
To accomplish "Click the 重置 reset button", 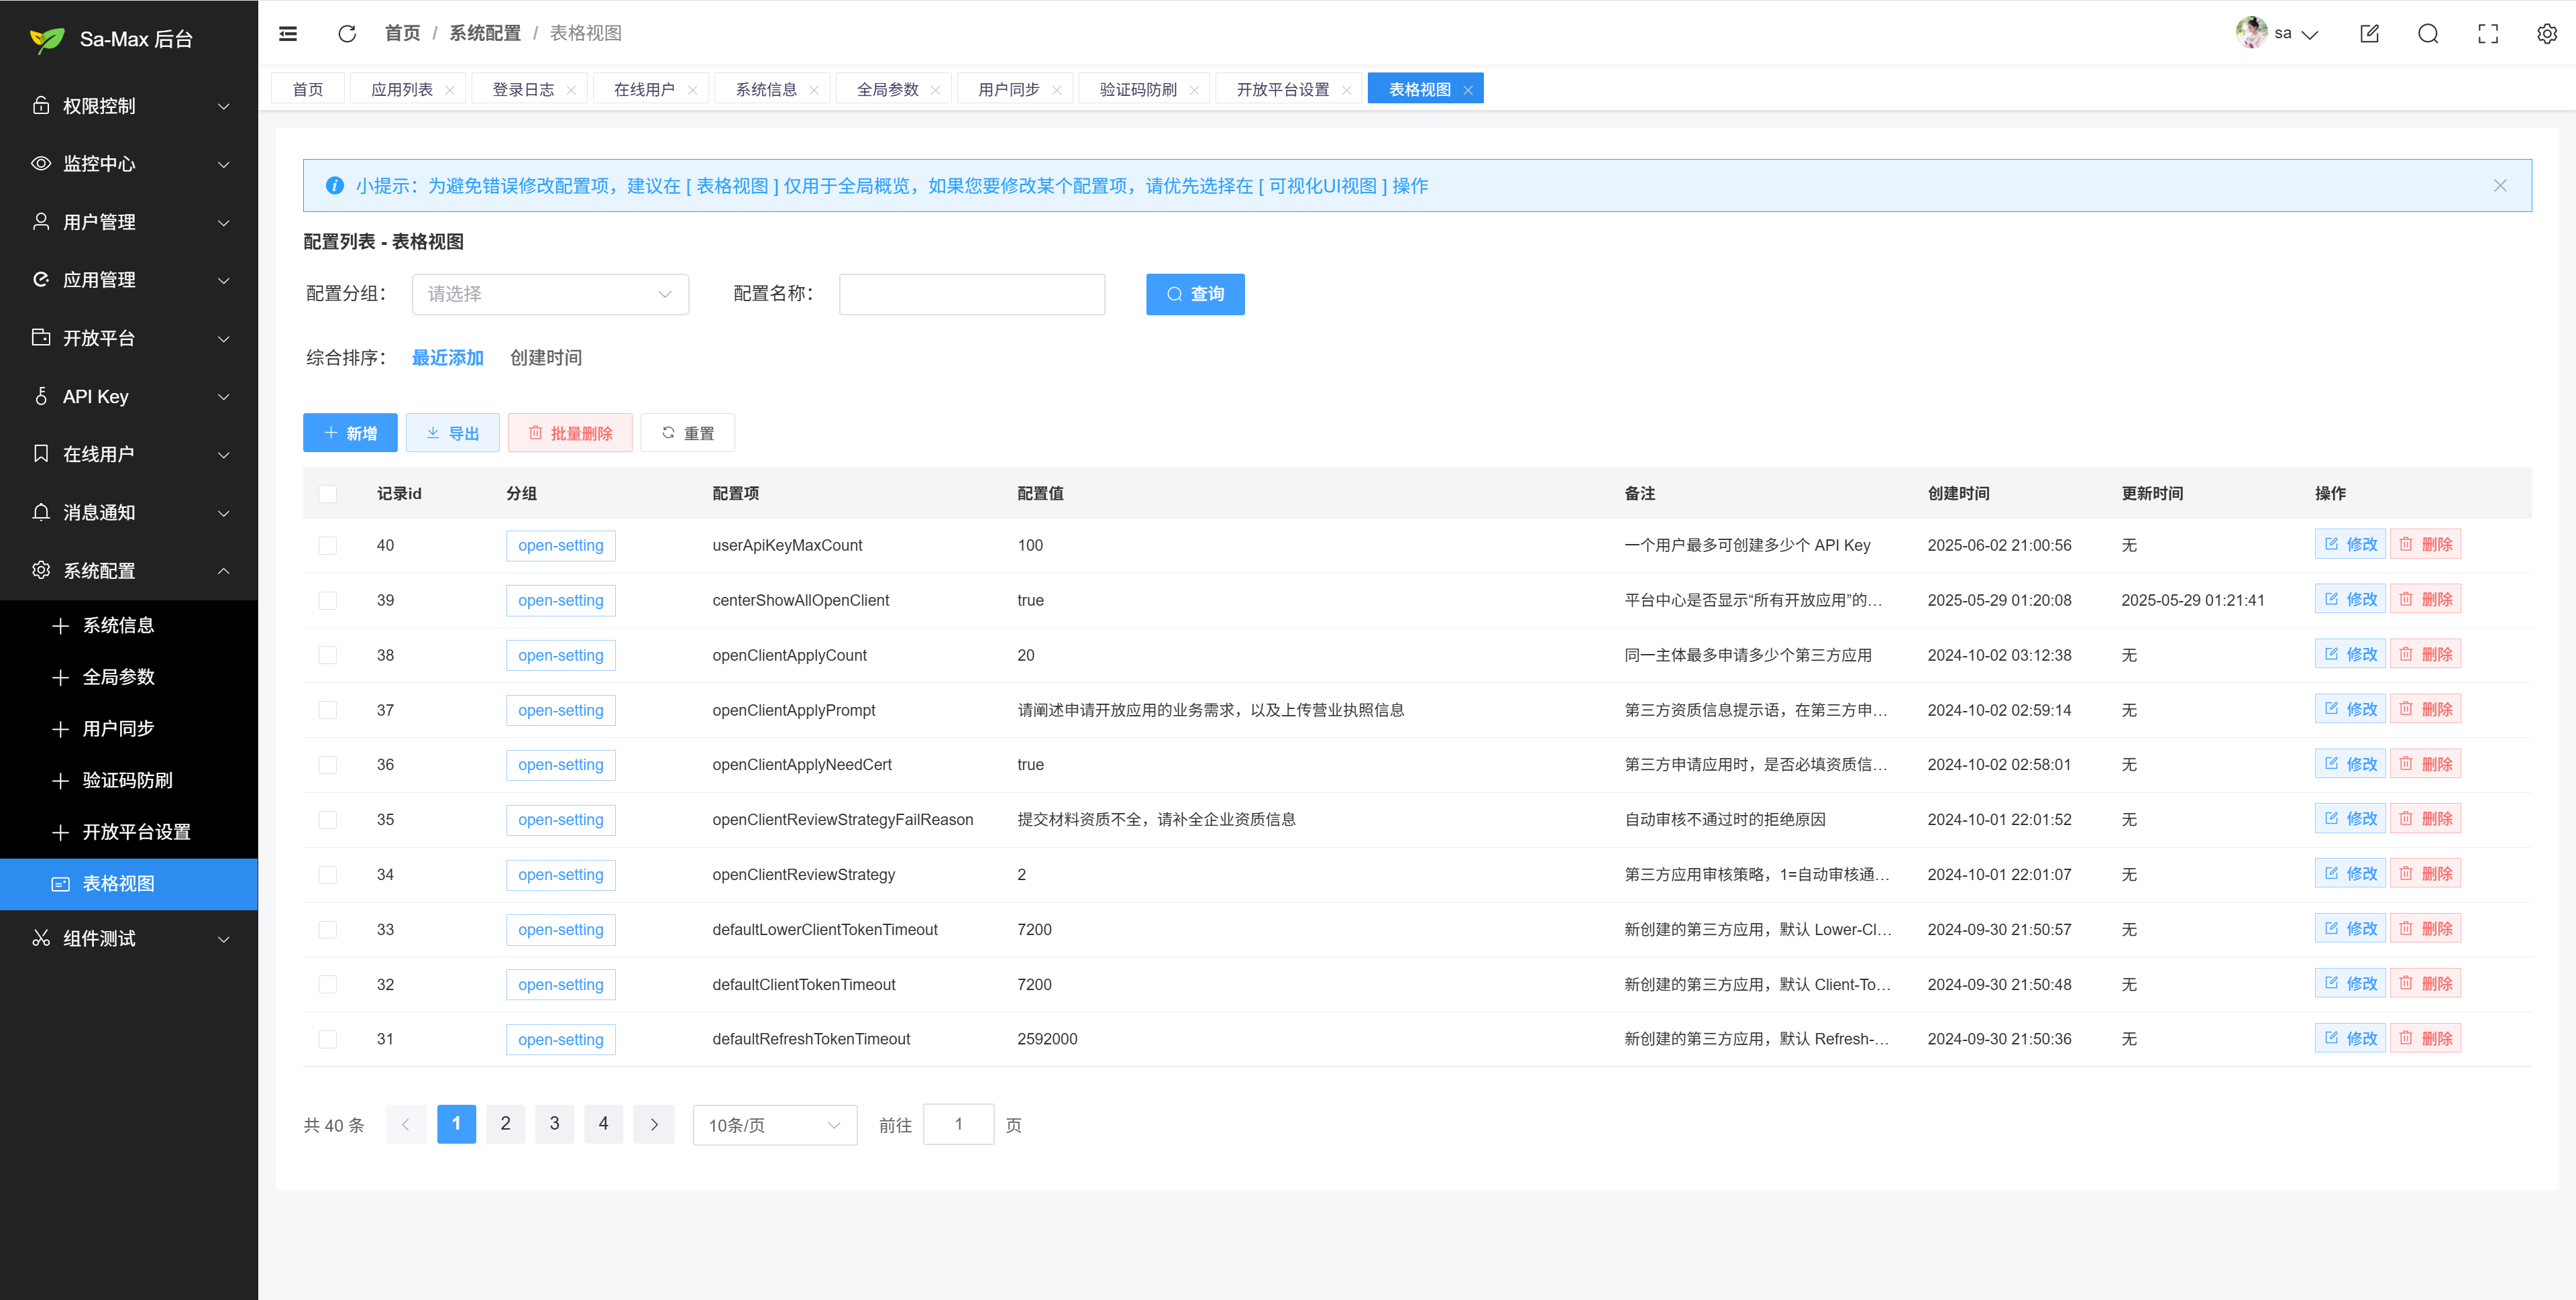I will pos(688,433).
